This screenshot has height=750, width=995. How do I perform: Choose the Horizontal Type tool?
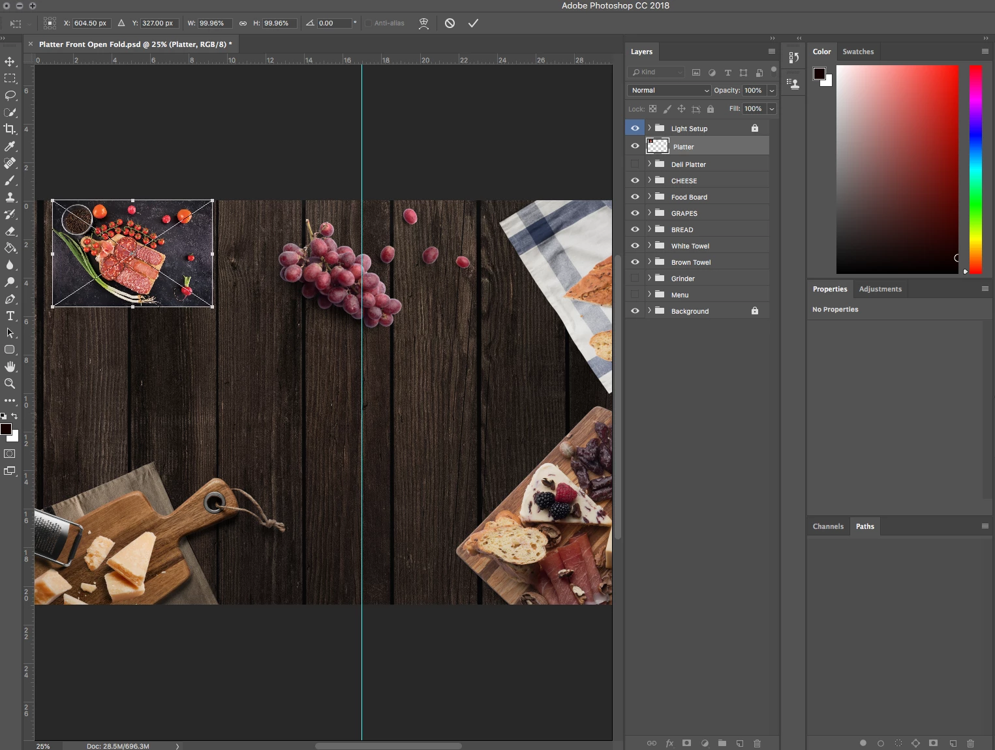(x=10, y=316)
